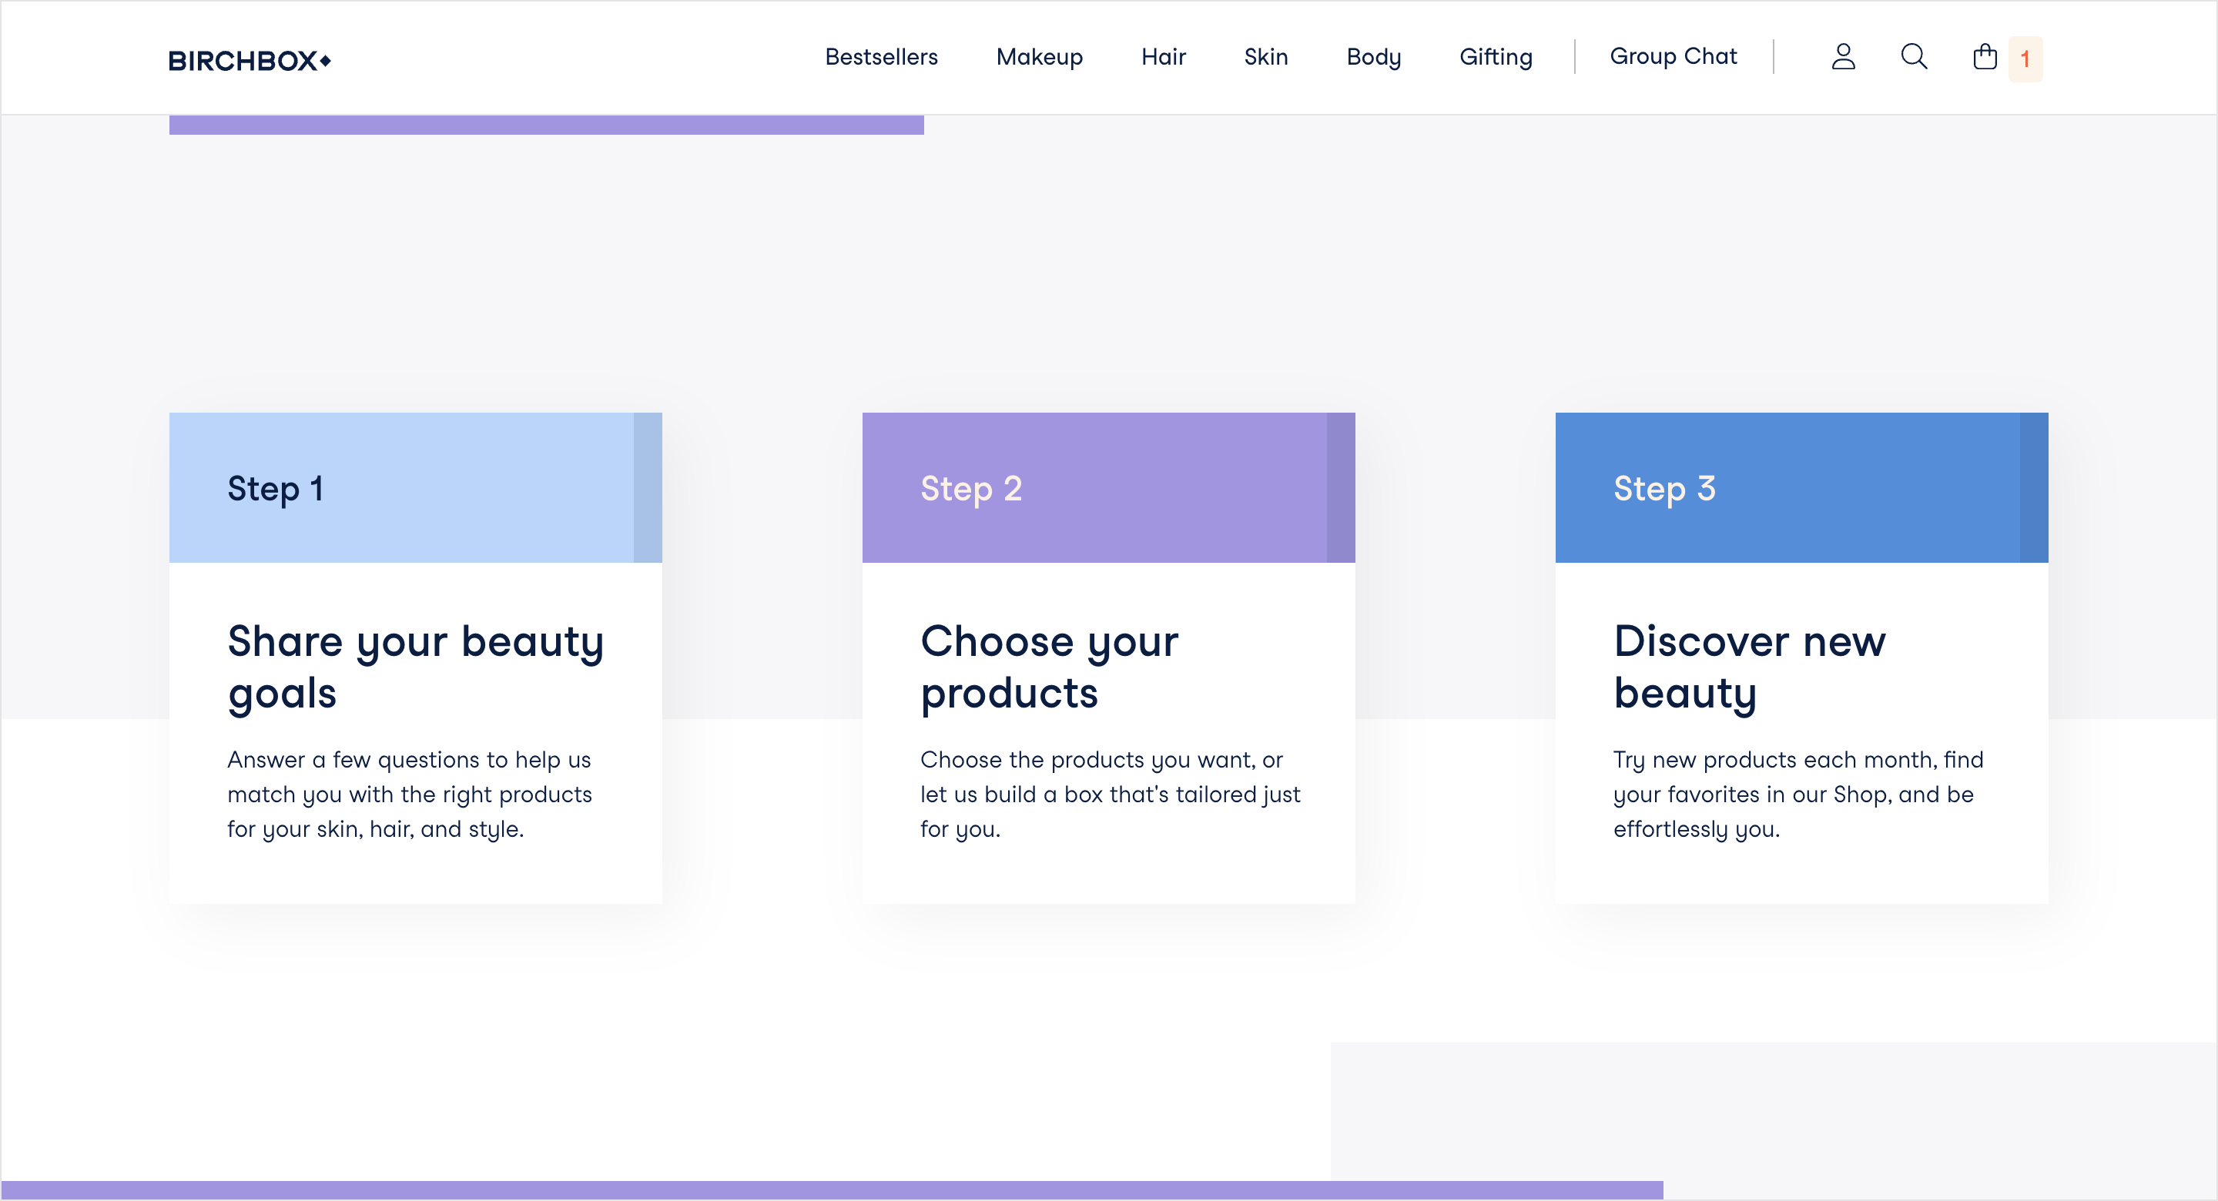Open the Group Chat link
The height and width of the screenshot is (1201, 2218).
click(1673, 57)
